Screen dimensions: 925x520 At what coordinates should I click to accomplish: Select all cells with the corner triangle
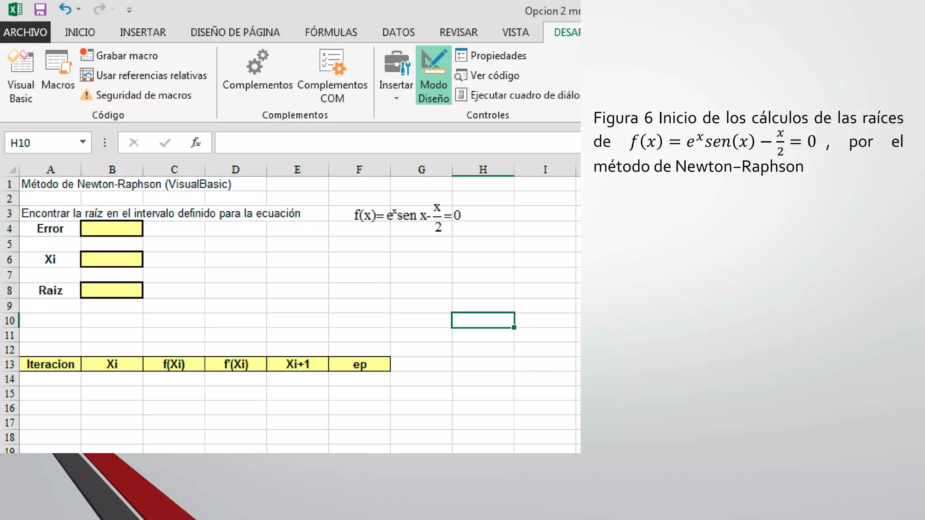pos(12,170)
